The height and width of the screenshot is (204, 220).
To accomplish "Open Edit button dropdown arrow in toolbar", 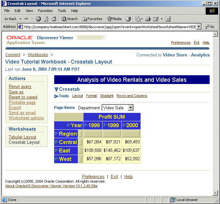I will click(162, 19).
